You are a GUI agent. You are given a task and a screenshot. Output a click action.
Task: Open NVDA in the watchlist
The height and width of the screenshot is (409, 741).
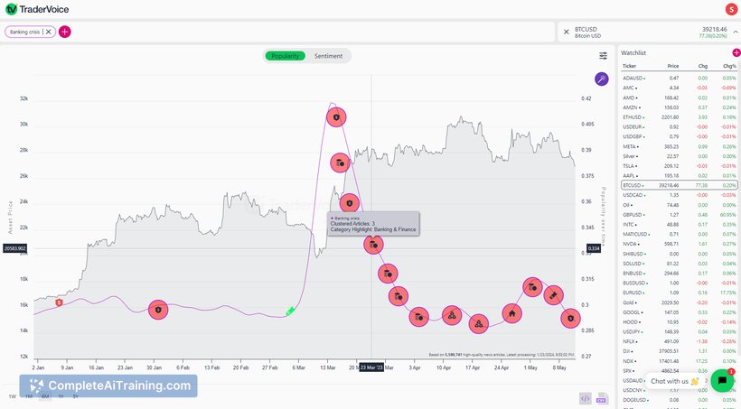[679, 244]
